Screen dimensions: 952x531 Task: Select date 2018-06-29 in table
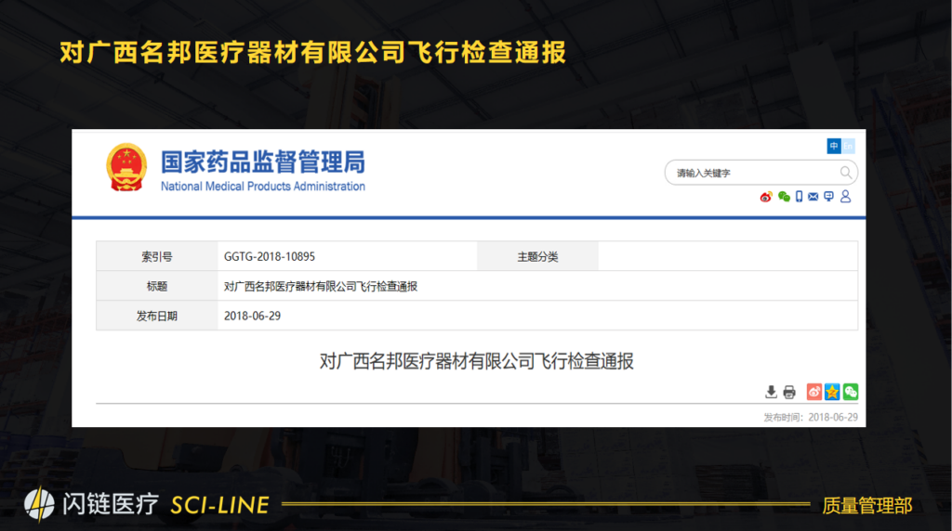click(x=253, y=316)
